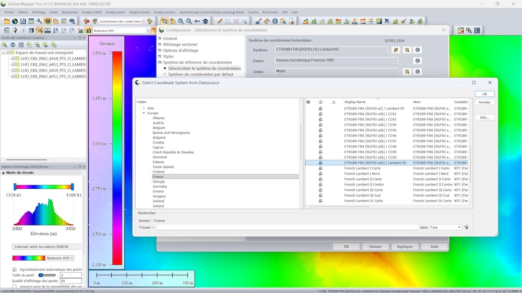Viewport: 522px width, 293px height.
Task: Open the 'dans Tout' search scope dropdown
Action: (445, 227)
